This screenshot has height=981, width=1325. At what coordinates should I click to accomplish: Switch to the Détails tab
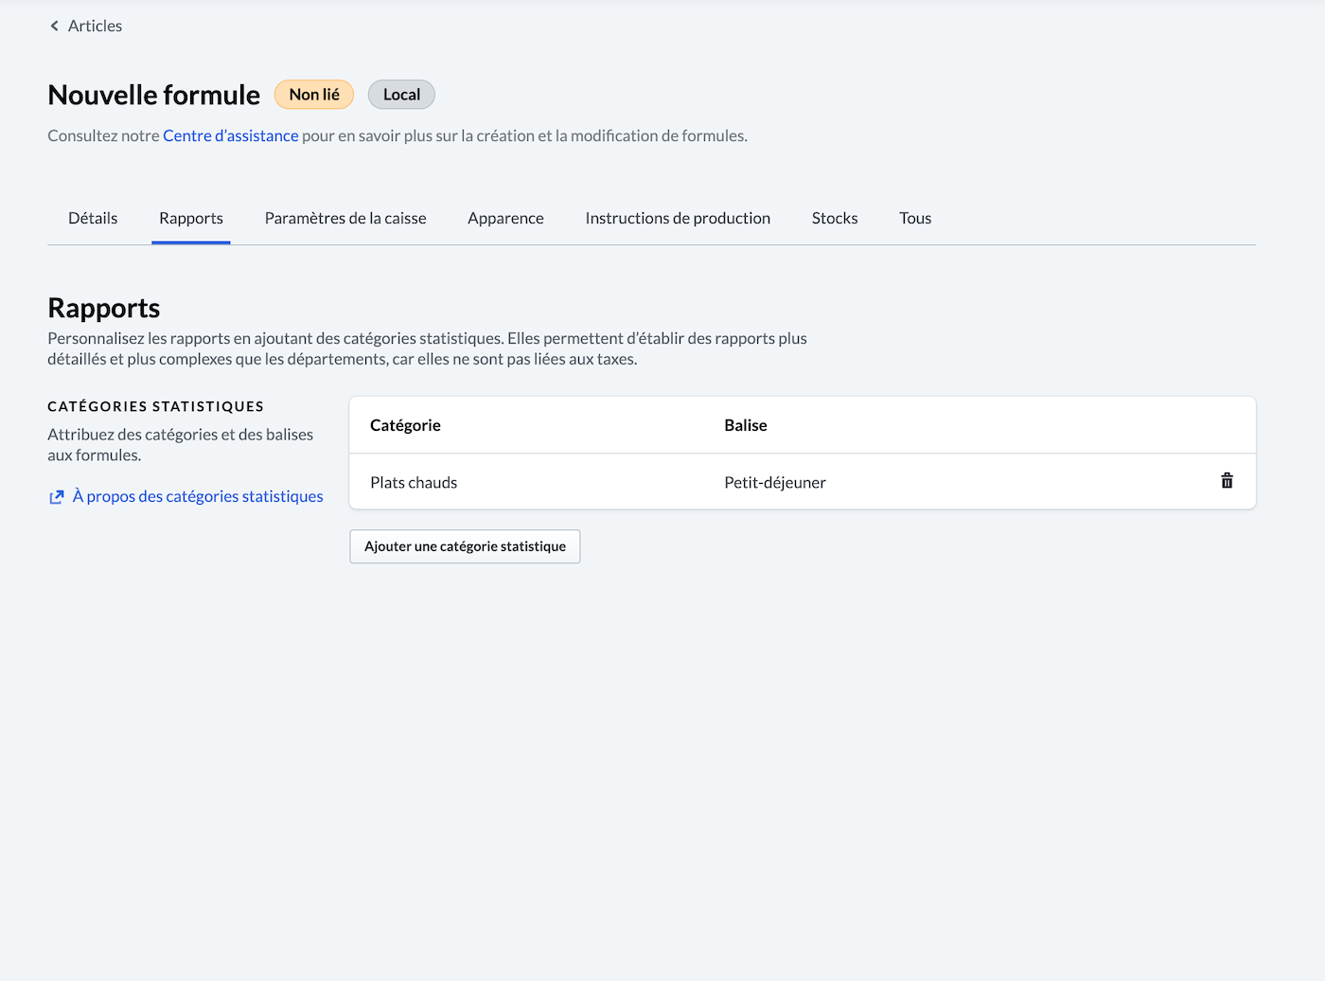pyautogui.click(x=93, y=219)
